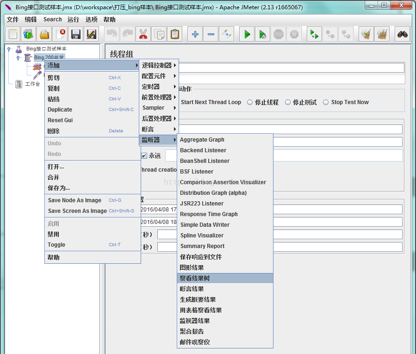416x354 pixels.
Task: Click the Cut scissors icon
Action: click(143, 34)
